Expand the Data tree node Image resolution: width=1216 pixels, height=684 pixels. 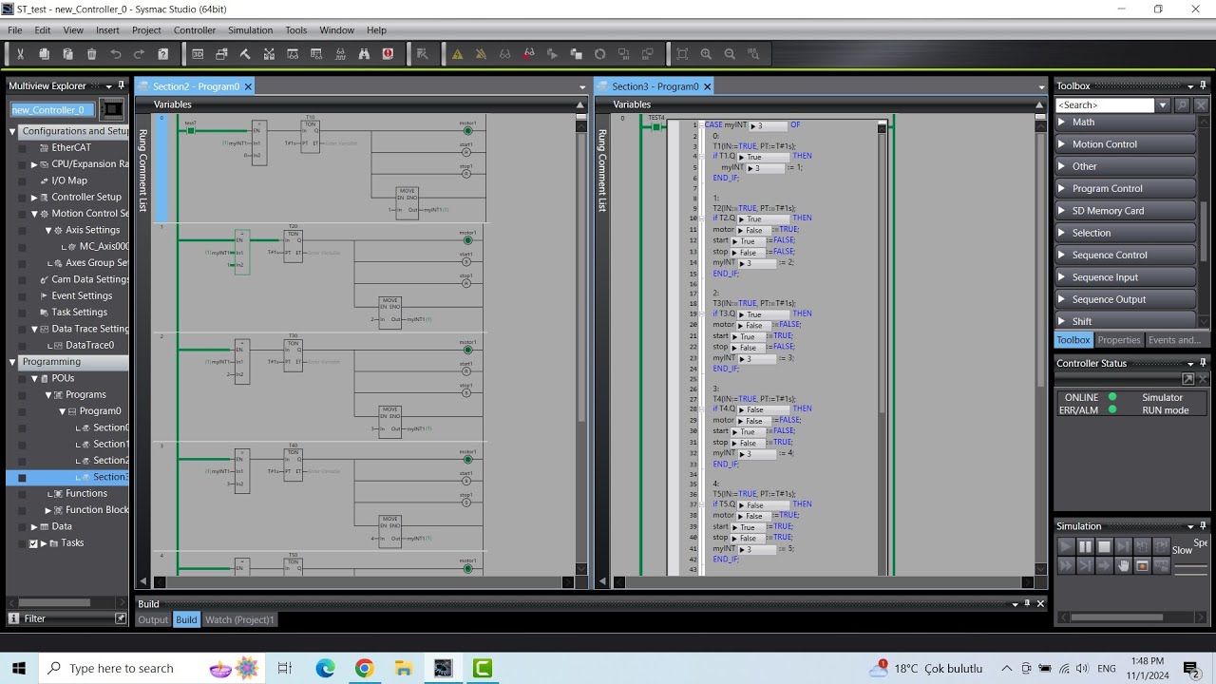[x=34, y=526]
